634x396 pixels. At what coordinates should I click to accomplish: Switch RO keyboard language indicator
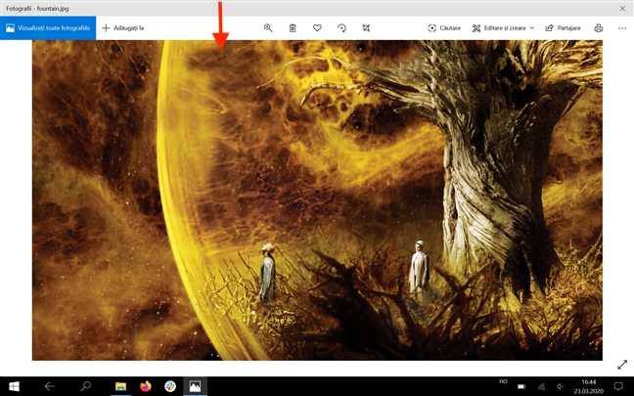point(503,381)
